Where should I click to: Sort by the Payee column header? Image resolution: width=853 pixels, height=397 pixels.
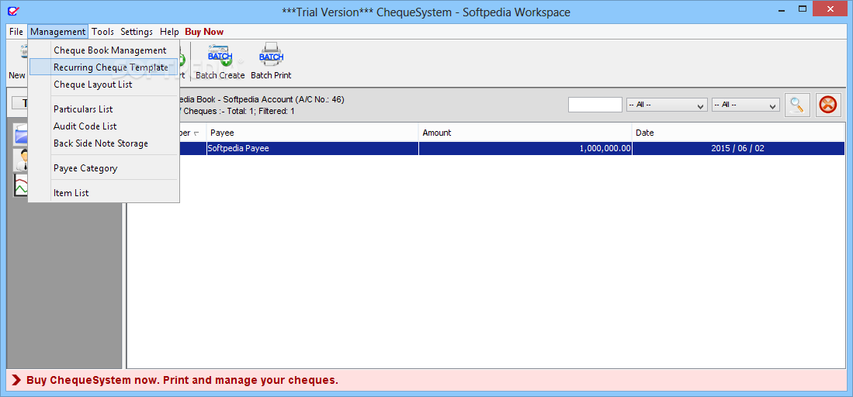312,132
